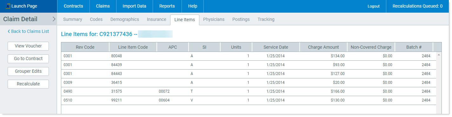Open the Claims menu
Viewport: 452px width, 117px height.
tap(103, 6)
